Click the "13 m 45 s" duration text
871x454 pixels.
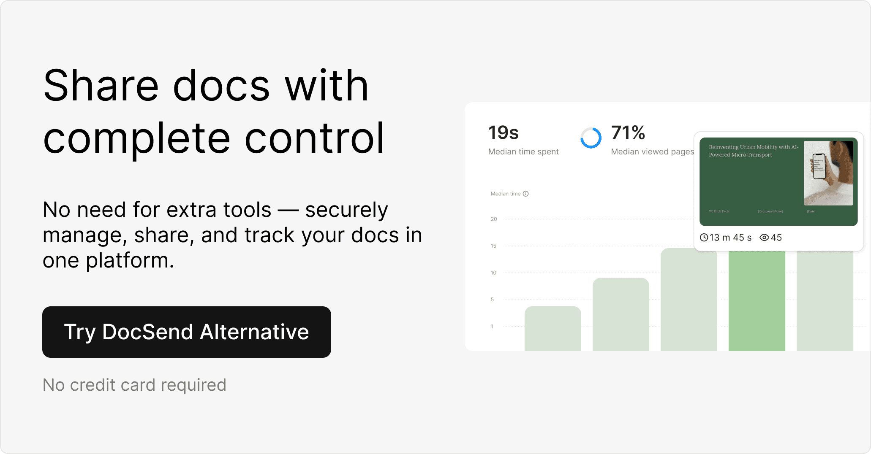[x=730, y=238]
